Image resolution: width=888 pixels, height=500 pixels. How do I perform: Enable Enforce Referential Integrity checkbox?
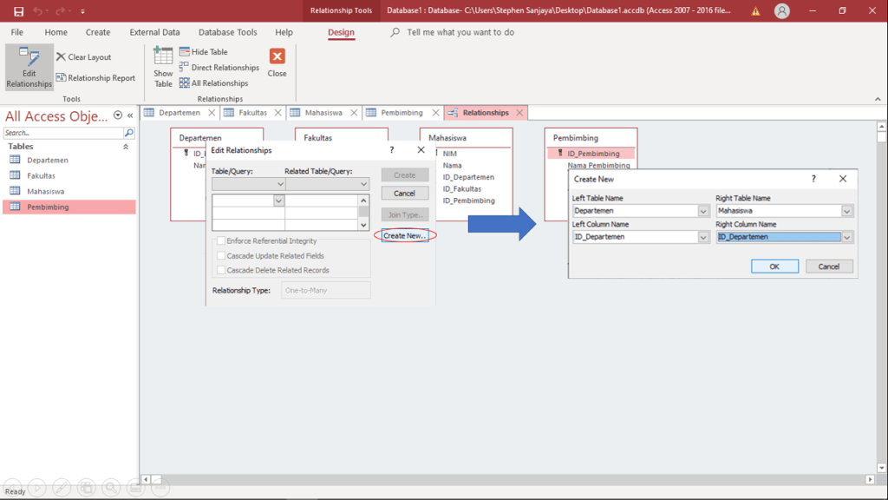[221, 241]
